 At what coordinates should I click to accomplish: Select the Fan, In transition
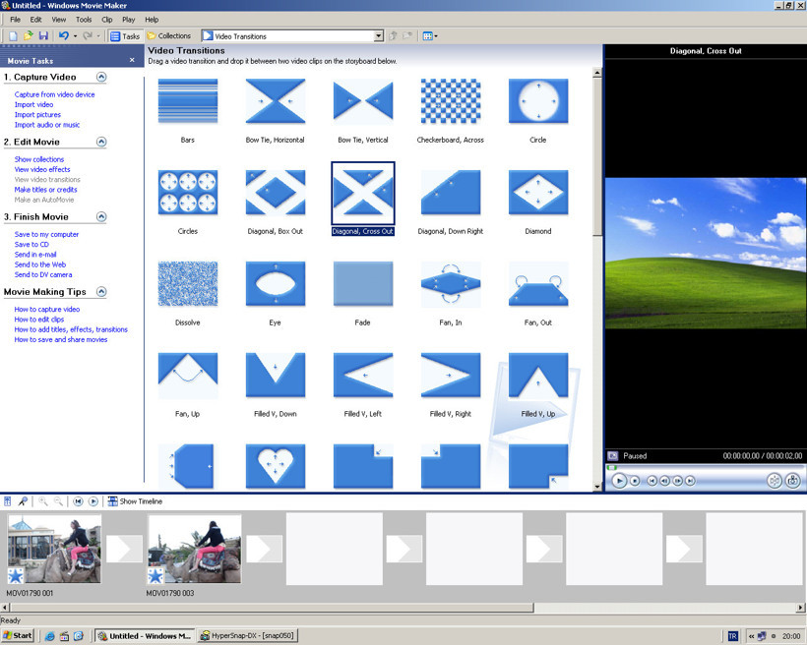tap(451, 284)
